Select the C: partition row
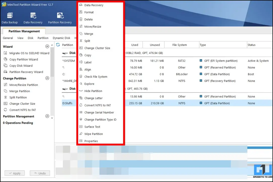Image resolution: width=273 pixels, height=182 pixels. pos(167,74)
